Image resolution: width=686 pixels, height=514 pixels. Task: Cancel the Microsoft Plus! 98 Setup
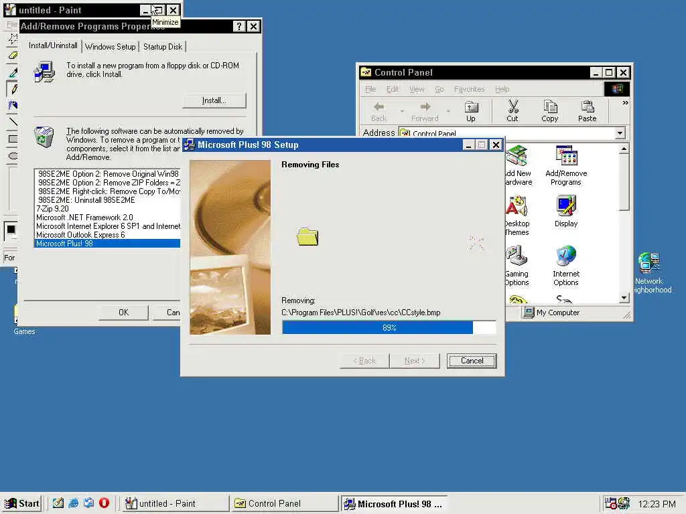pyautogui.click(x=472, y=361)
